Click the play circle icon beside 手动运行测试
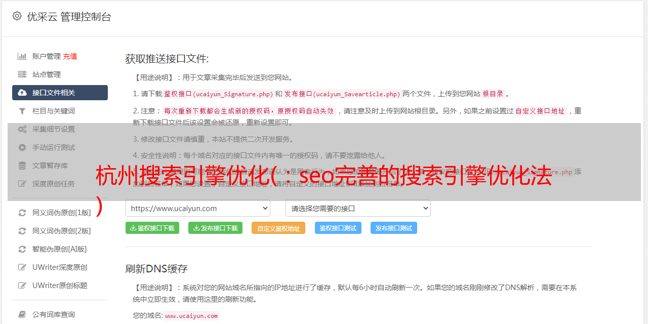The image size is (648, 324). (22, 147)
